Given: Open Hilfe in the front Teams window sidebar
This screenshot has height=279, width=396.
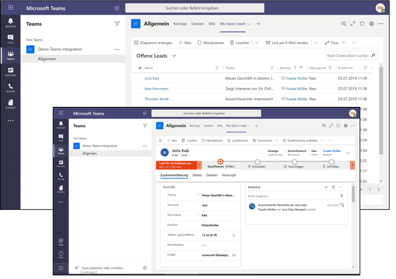Looking at the screenshot, I should coord(61,255).
